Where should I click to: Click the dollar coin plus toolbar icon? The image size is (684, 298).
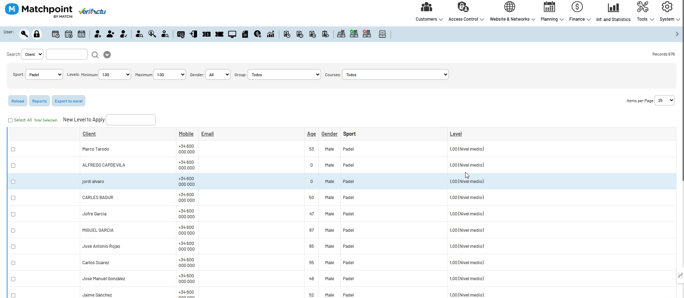click(258, 34)
